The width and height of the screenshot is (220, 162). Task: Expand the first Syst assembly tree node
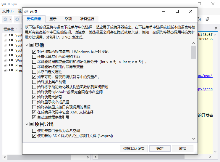click(5, 35)
